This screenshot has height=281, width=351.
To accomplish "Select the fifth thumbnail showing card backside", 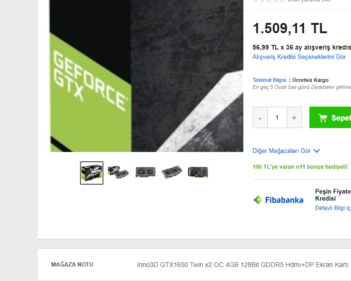I will click(x=198, y=173).
